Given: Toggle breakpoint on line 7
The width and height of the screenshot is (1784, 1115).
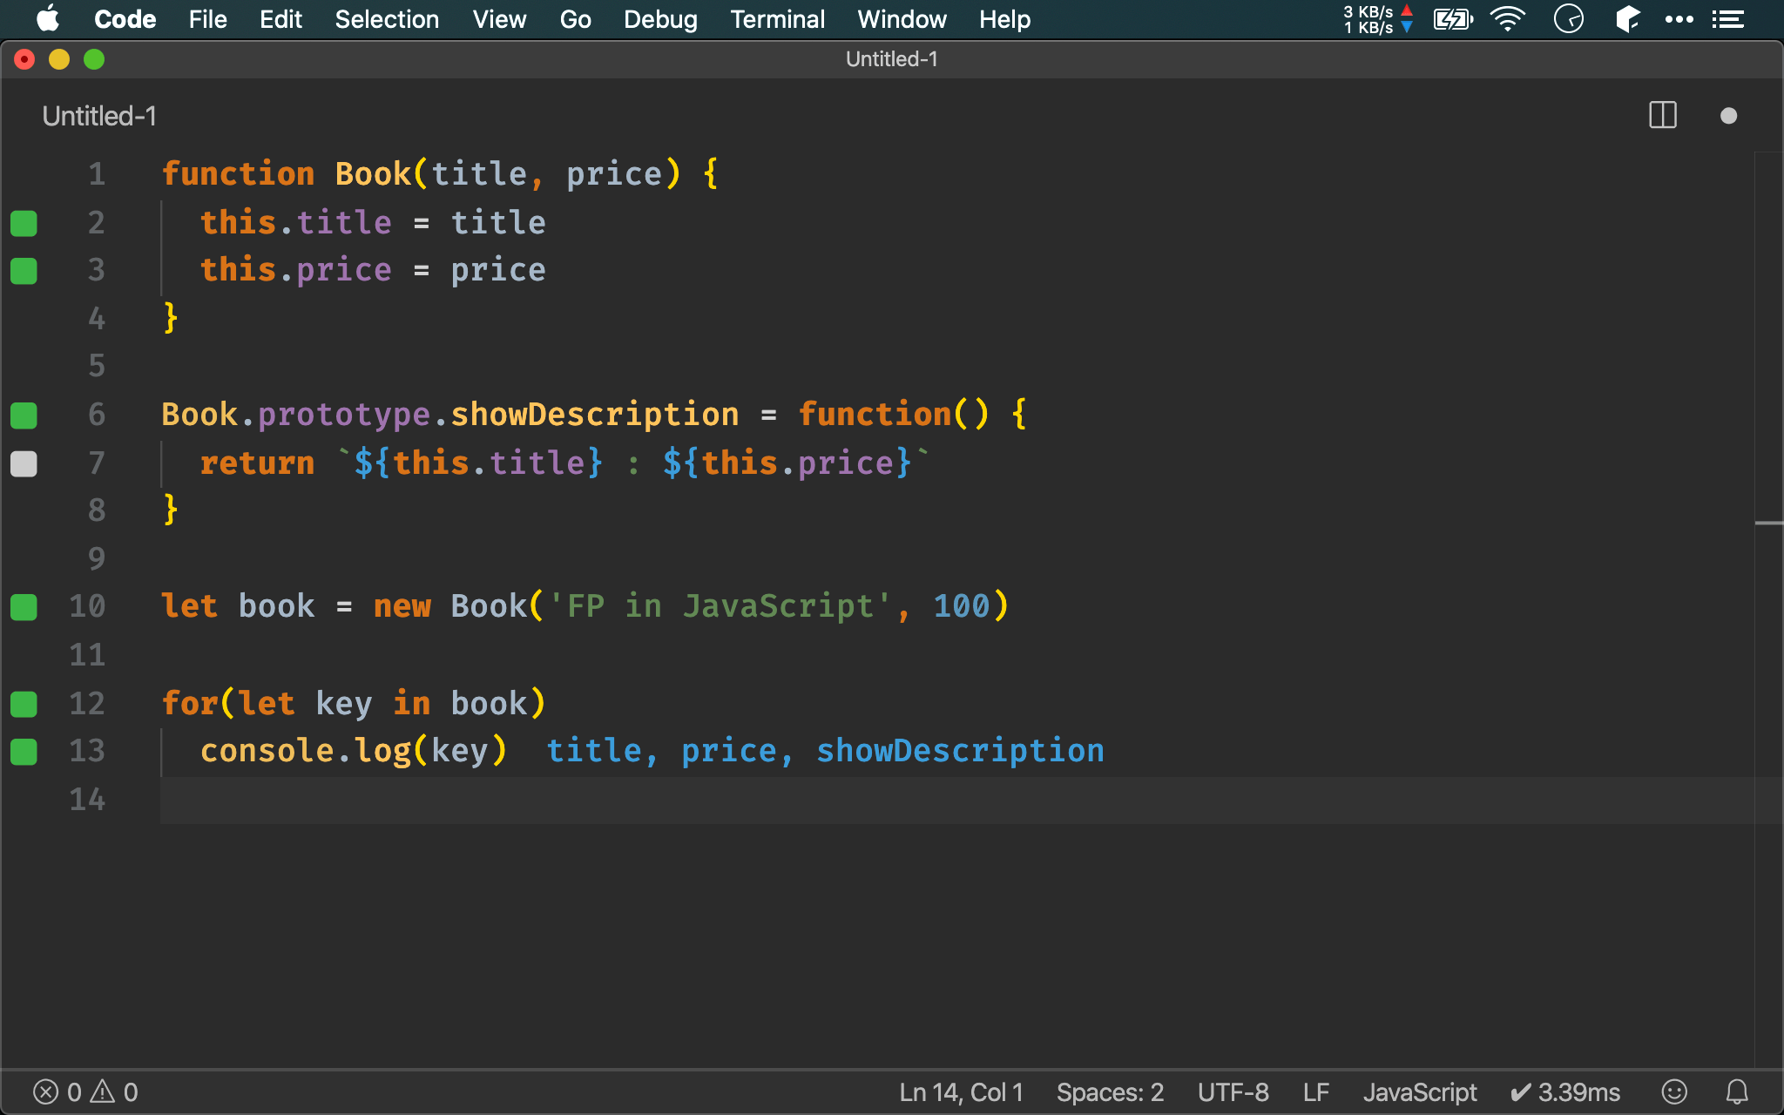Looking at the screenshot, I should [x=25, y=463].
